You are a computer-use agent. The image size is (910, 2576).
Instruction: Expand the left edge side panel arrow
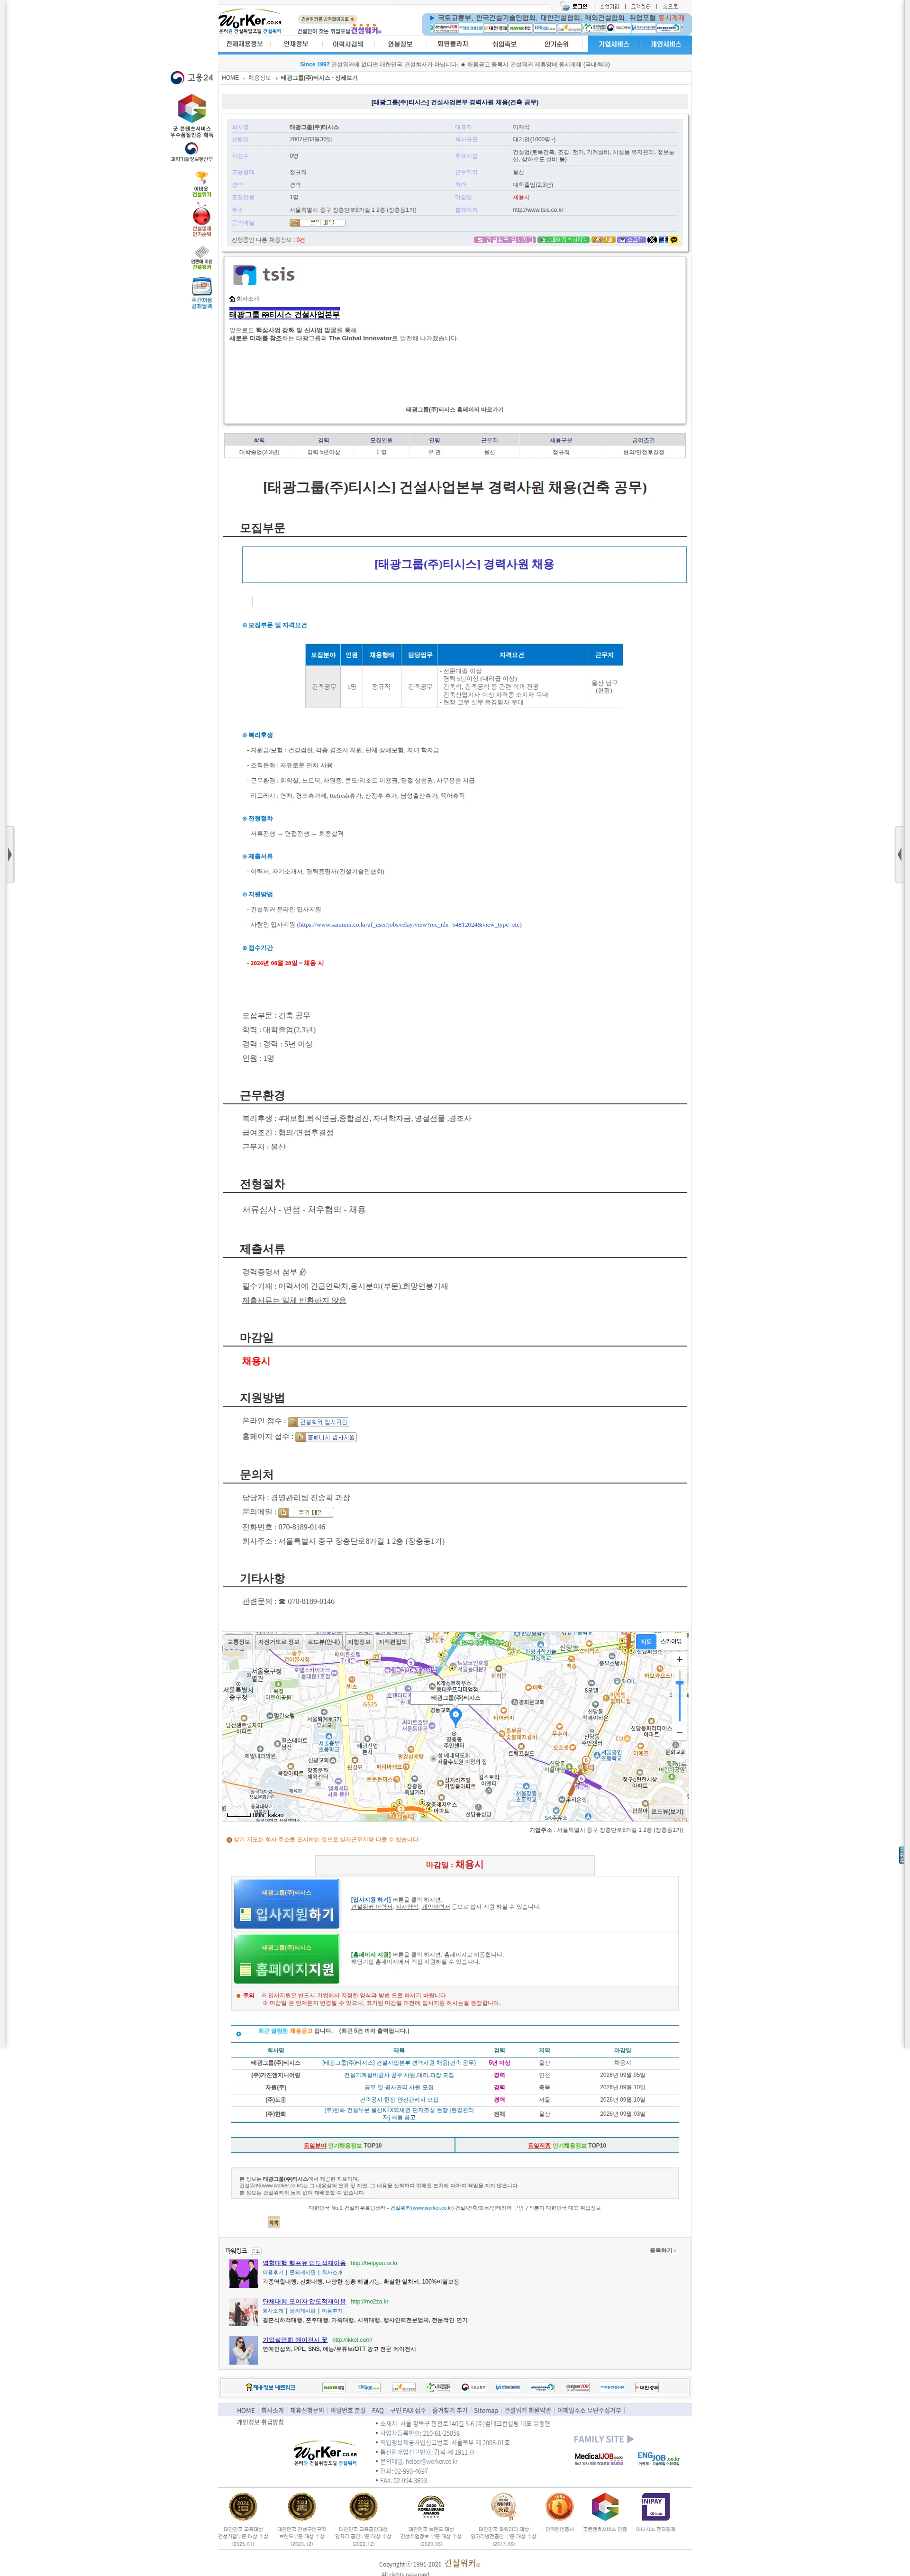pyautogui.click(x=9, y=855)
